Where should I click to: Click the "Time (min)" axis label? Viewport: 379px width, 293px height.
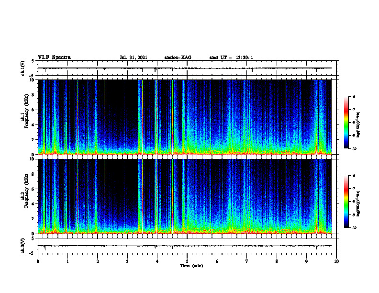tap(191, 266)
